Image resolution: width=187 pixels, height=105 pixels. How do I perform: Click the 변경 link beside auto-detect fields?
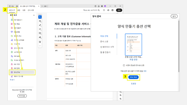coord(145,71)
